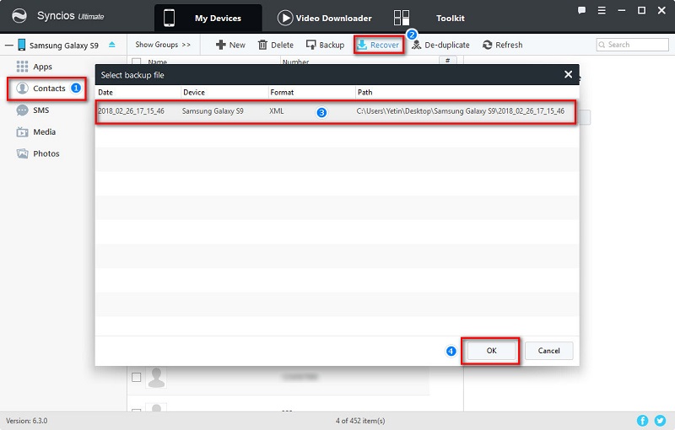
Task: Open Apps in the sidebar
Action: coord(42,67)
